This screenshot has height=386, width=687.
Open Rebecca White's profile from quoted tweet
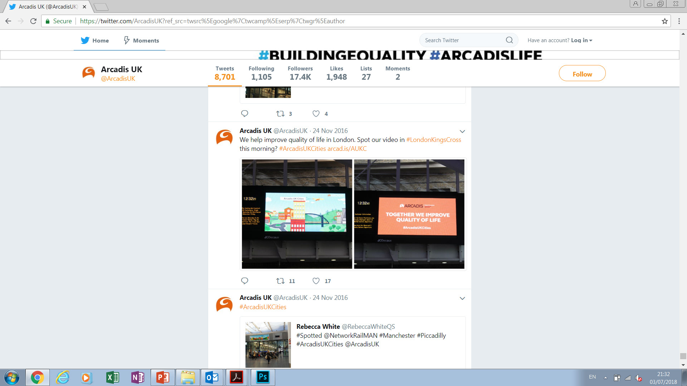318,327
